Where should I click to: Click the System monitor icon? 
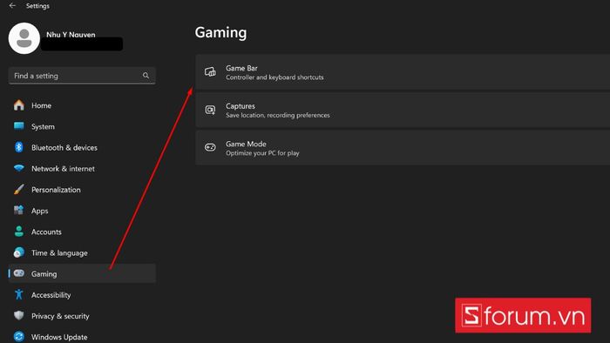click(18, 126)
